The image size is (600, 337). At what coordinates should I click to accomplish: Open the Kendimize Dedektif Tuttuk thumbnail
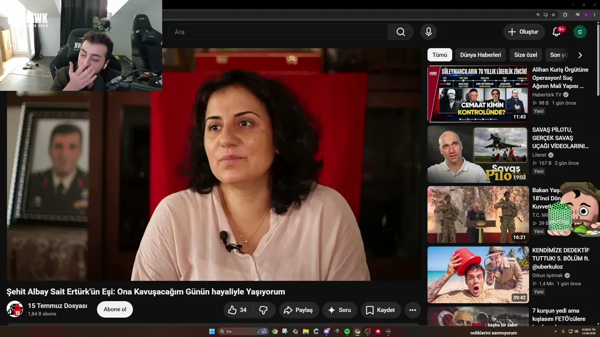click(478, 275)
